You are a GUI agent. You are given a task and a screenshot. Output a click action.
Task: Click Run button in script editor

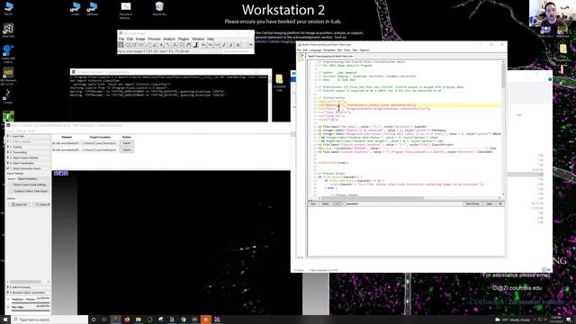point(313,203)
